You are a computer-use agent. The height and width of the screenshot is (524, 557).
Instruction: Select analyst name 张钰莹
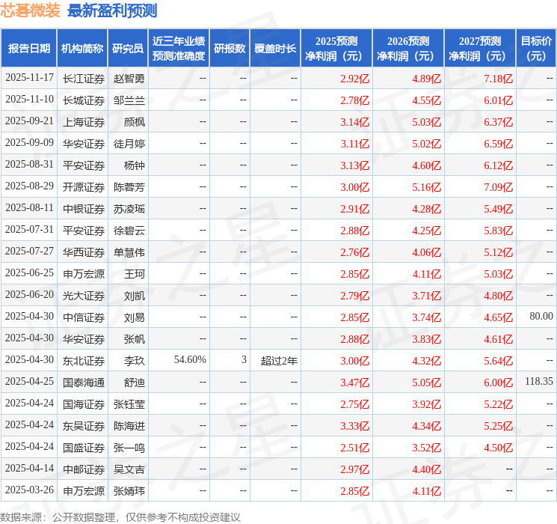pyautogui.click(x=129, y=404)
